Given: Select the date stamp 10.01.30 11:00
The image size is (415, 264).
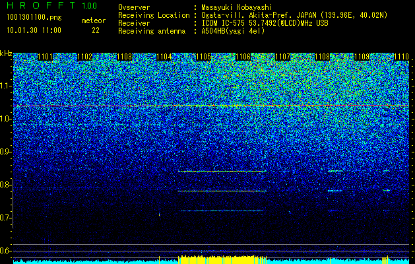Looking at the screenshot, I should coord(34,30).
